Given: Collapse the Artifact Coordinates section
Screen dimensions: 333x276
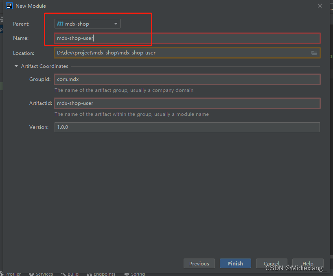Looking at the screenshot, I should click(x=16, y=66).
